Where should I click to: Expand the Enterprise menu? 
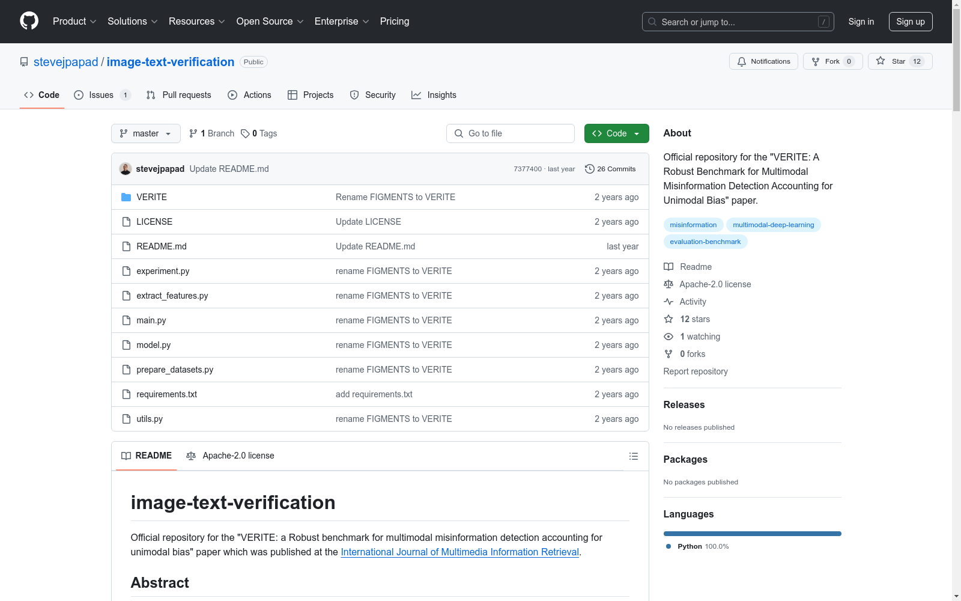342,21
